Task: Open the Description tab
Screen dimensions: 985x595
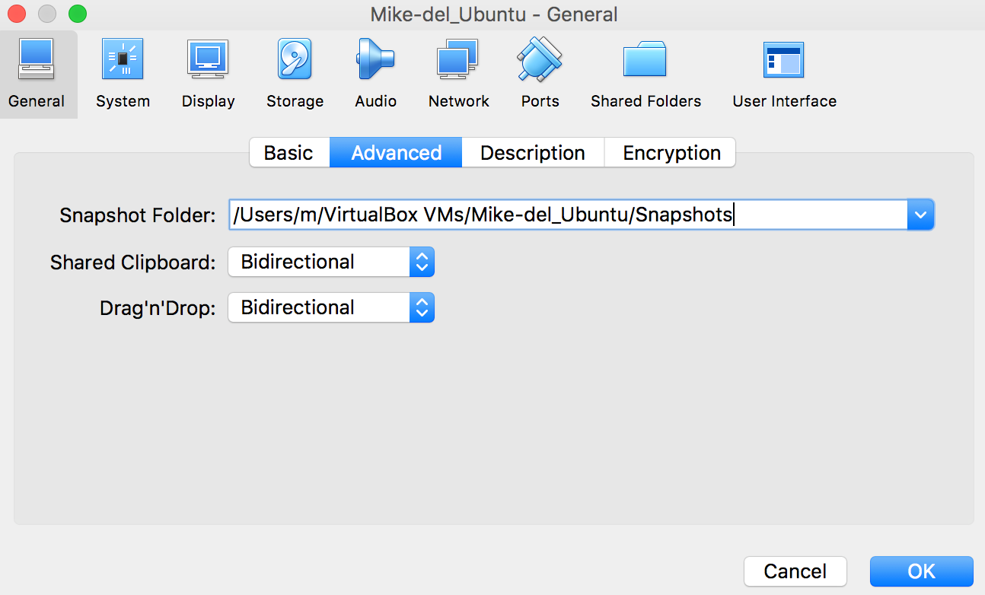Action: [x=532, y=152]
